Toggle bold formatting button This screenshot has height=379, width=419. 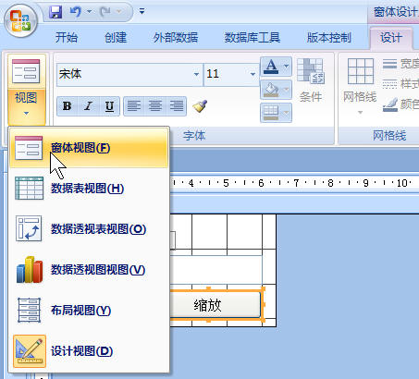click(68, 106)
